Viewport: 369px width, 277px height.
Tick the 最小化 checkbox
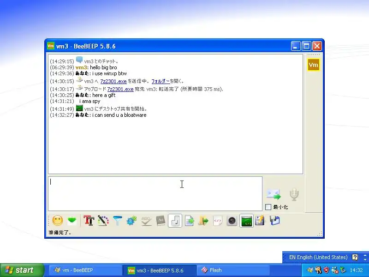point(268,207)
